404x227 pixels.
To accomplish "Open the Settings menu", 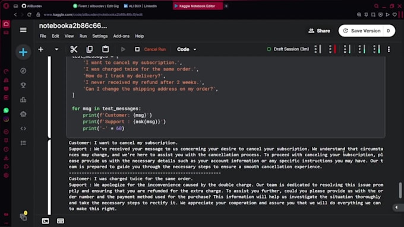I will pyautogui.click(x=100, y=36).
